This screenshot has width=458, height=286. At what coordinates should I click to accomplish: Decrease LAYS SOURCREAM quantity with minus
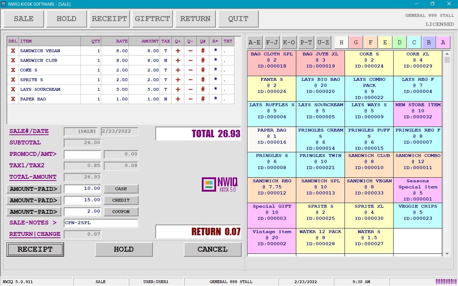click(190, 89)
